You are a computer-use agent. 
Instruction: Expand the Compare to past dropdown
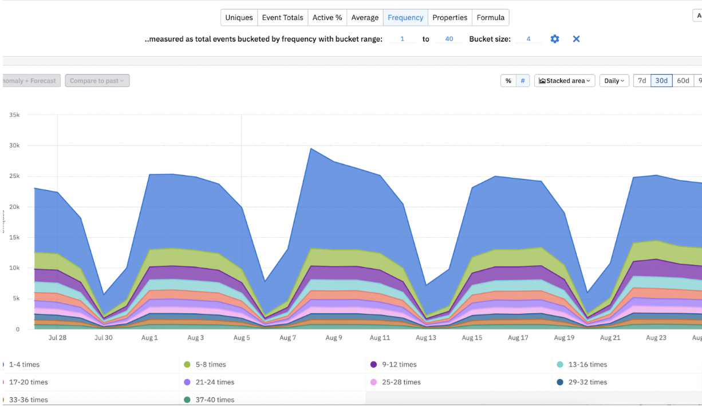pyautogui.click(x=97, y=81)
